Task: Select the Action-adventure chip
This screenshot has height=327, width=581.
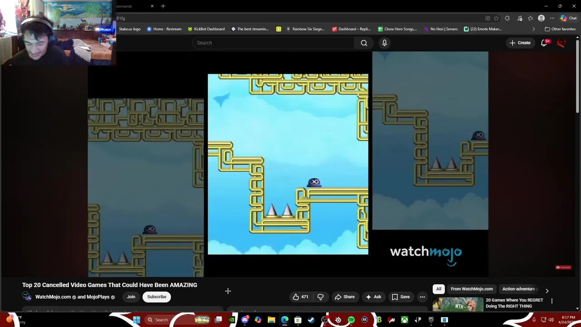Action: [x=519, y=289]
